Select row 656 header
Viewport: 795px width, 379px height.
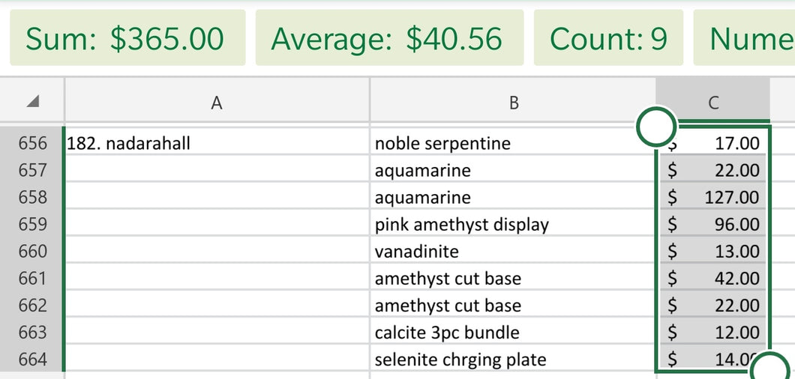tap(32, 143)
